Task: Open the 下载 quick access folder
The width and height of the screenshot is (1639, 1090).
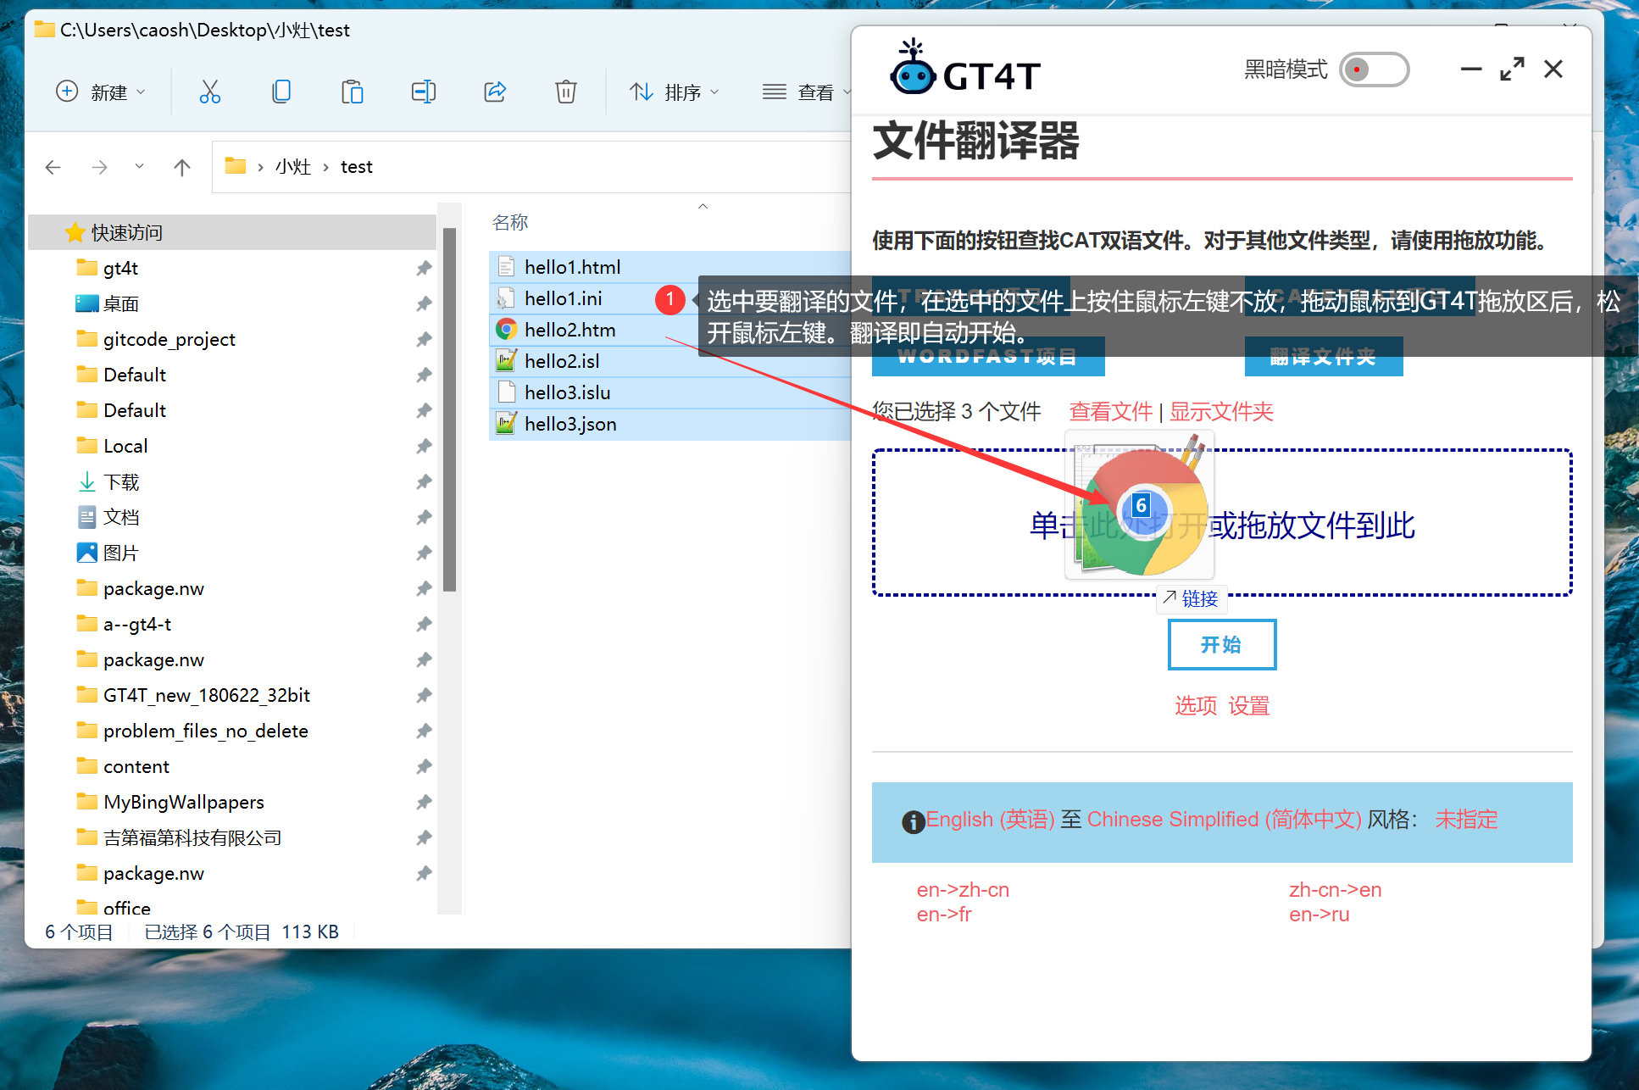Action: pos(120,482)
